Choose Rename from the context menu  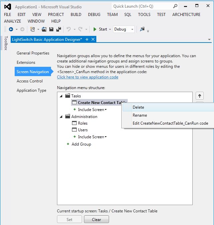pyautogui.click(x=168, y=115)
